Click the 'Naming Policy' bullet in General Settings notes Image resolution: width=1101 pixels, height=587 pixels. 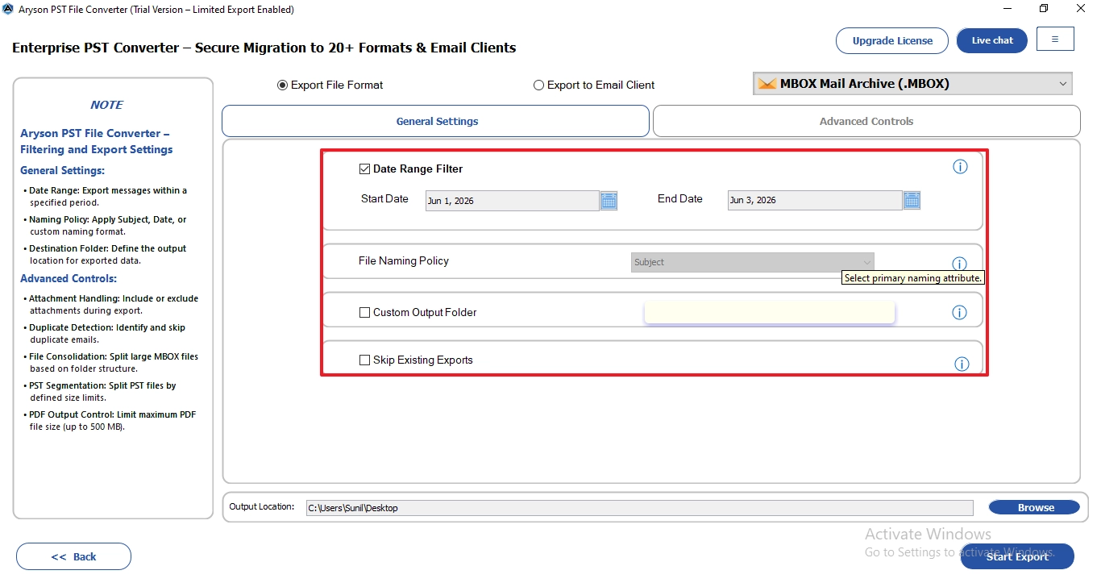106,225
